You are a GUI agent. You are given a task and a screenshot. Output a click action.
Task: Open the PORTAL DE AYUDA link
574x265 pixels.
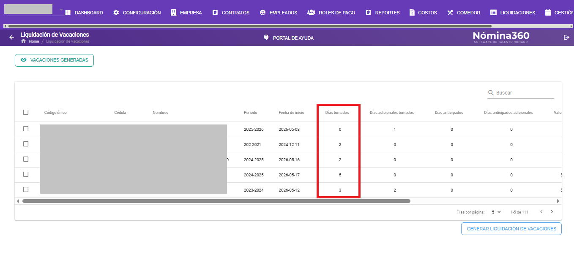[289, 38]
